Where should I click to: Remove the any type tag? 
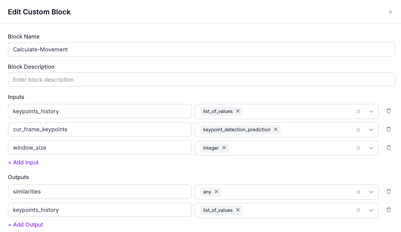pos(216,192)
